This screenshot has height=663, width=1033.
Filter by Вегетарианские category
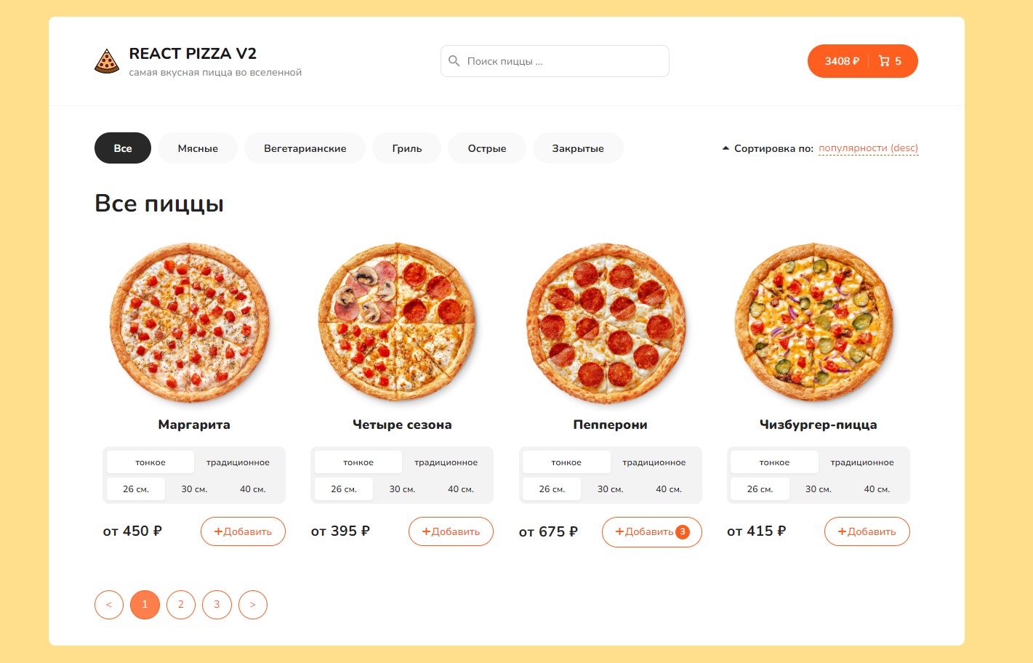pyautogui.click(x=305, y=148)
